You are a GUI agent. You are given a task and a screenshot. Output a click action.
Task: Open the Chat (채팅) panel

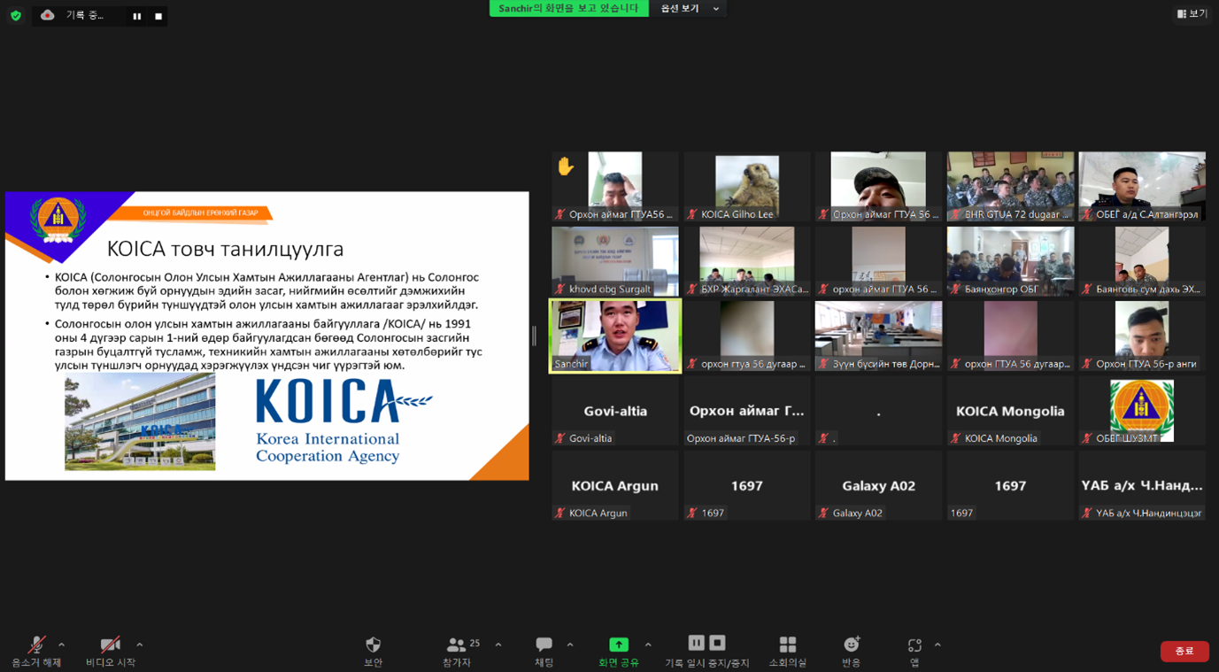point(544,645)
